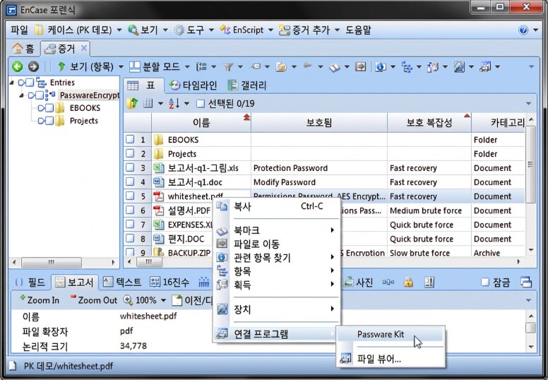The height and width of the screenshot is (380, 548).
Task: Open the 도움말 menu
Action: tap(358, 30)
